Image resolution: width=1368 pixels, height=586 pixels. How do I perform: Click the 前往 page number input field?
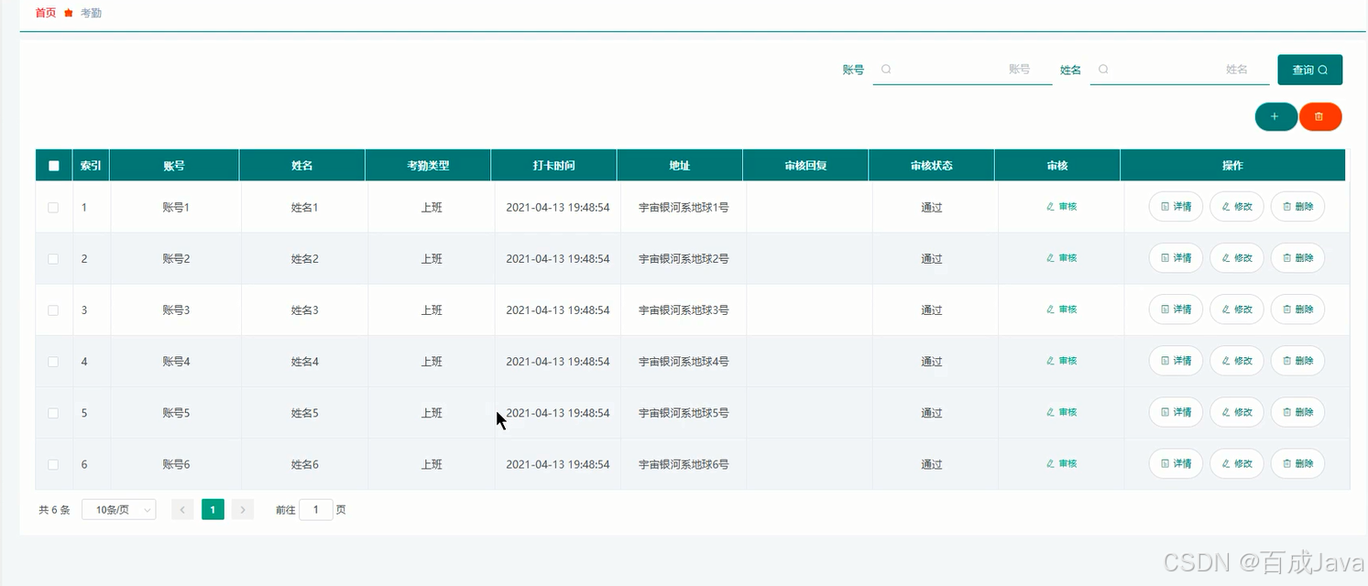coord(316,509)
